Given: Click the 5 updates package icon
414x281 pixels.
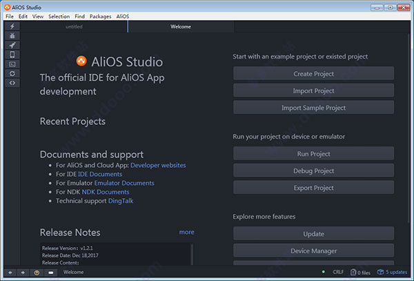Looking at the screenshot, I should coord(392,272).
